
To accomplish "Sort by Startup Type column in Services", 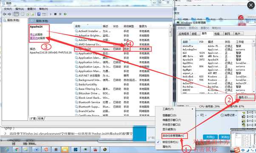I will click(129, 26).
